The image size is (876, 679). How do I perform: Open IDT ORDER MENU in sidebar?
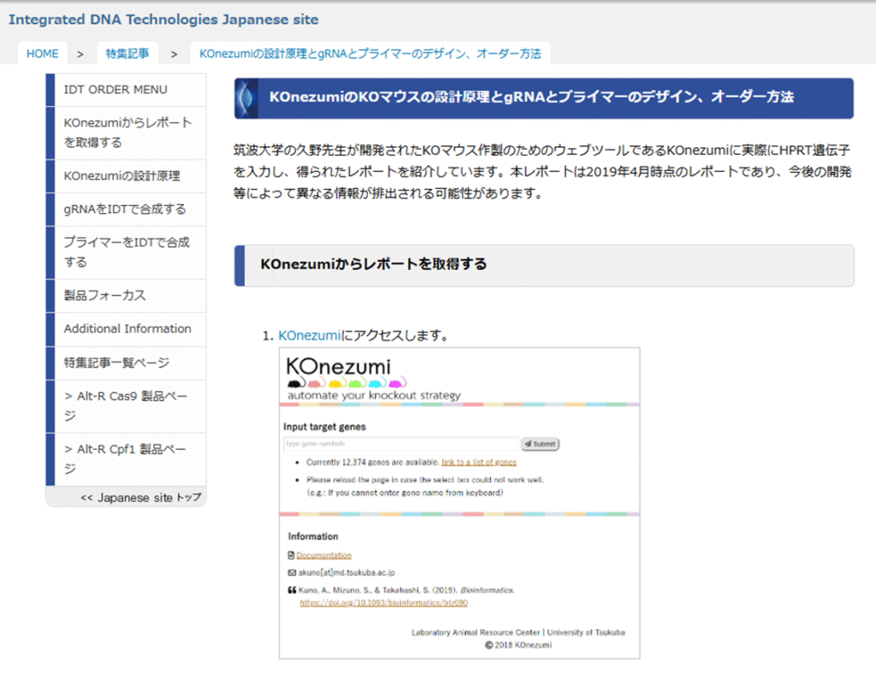[x=115, y=90]
